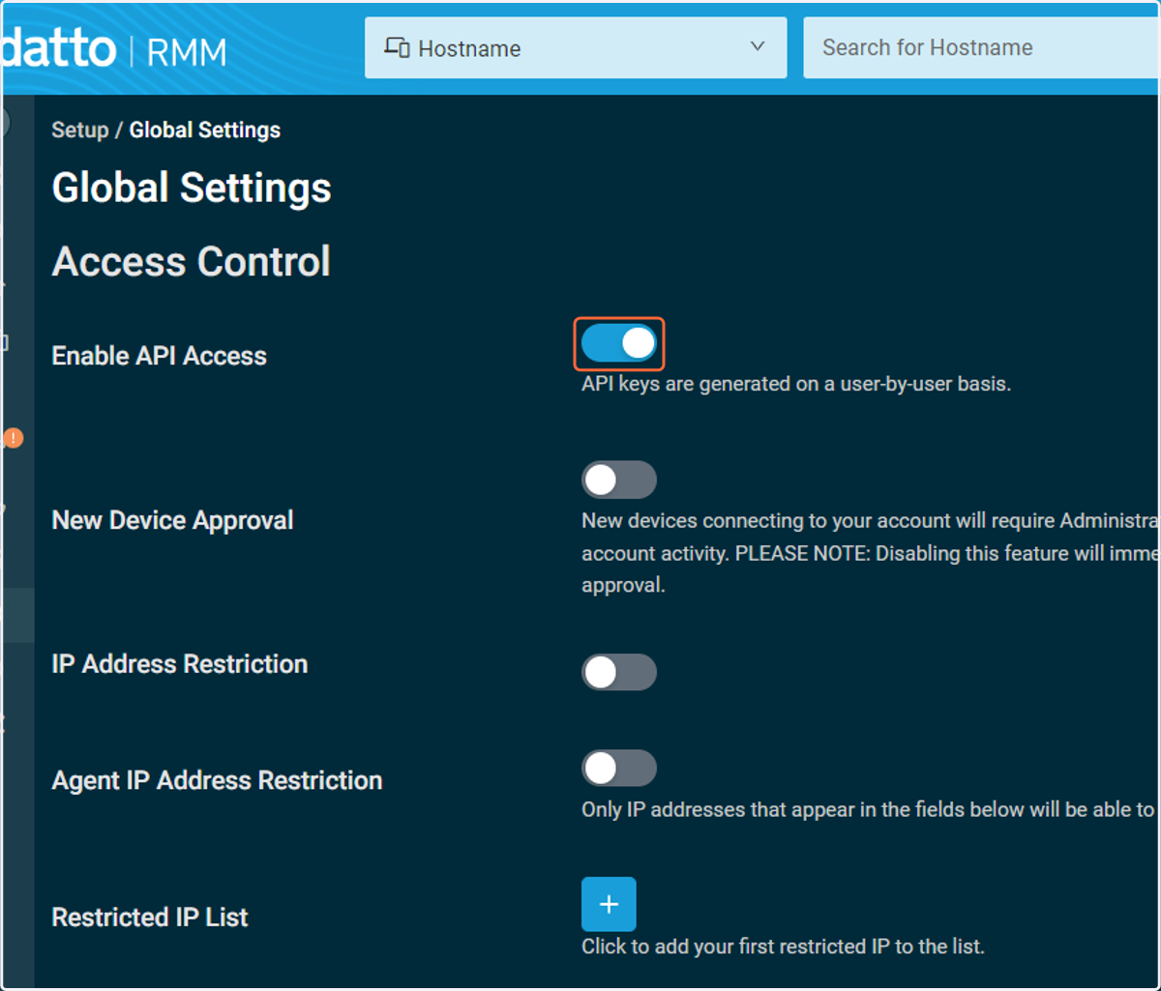
Task: Go to Setup in the breadcrumb
Action: [79, 130]
